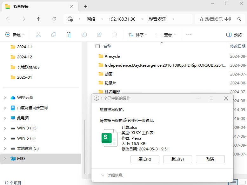Expand the WIN 5 (F:) tree node
Viewport: 247px width, 185px height.
tap(5, 138)
